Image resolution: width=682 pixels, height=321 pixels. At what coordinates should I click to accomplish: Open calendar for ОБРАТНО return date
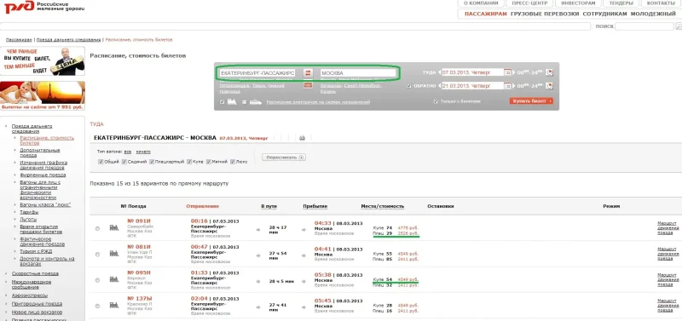pos(507,85)
